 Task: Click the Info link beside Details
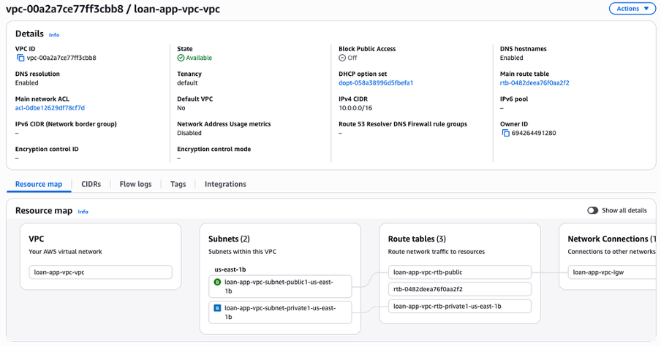[54, 34]
